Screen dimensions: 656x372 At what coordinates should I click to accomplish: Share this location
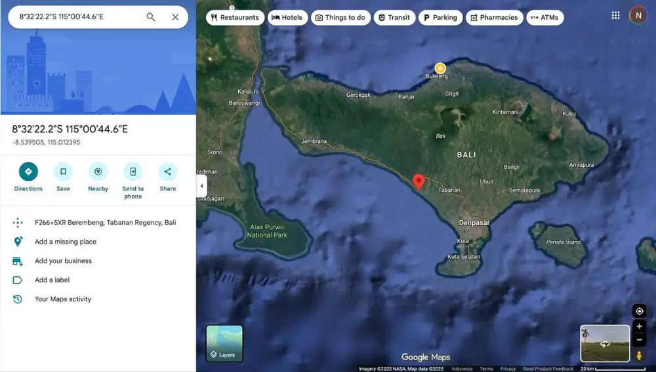tap(168, 177)
